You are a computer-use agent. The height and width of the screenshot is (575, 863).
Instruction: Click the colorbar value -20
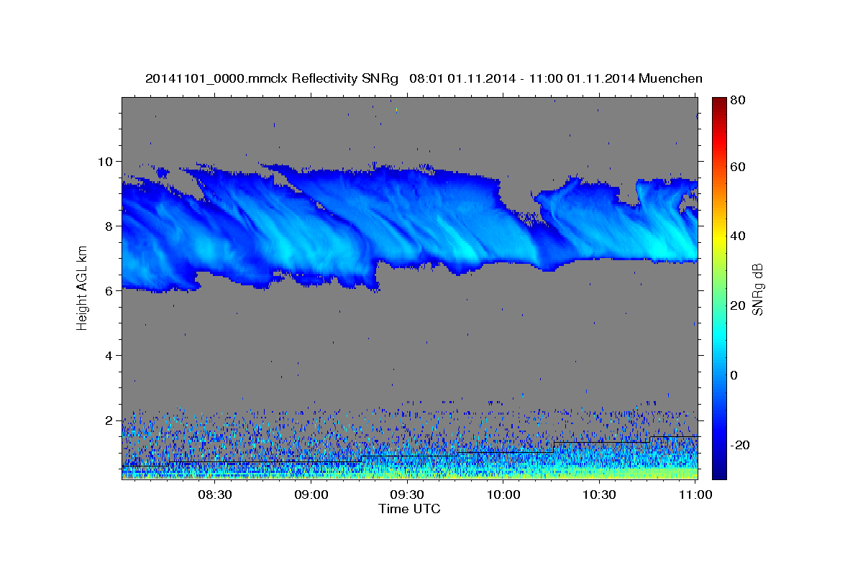click(x=739, y=445)
